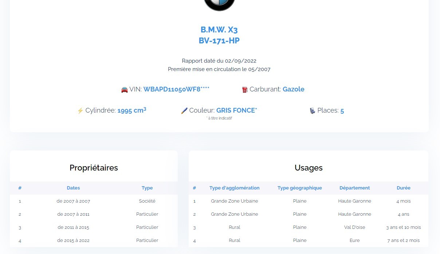Click the seats count value 5
440x254 pixels.
(x=342, y=111)
